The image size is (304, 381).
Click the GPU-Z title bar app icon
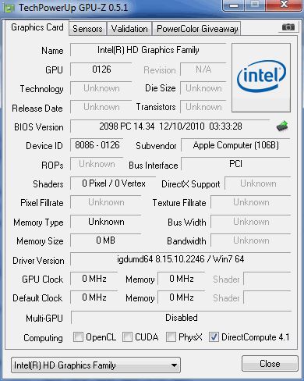click(x=10, y=8)
